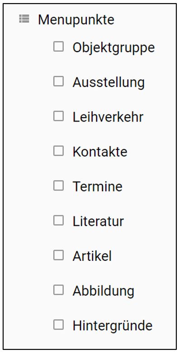Check the Leihverkehr checkbox
179x353 pixels.
point(59,116)
